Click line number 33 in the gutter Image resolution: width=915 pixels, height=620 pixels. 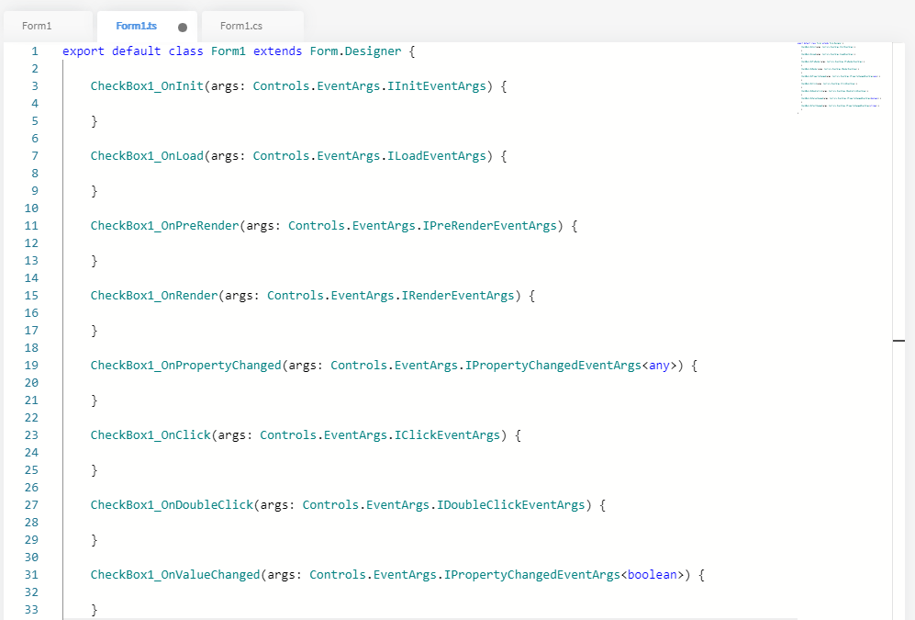(31, 610)
